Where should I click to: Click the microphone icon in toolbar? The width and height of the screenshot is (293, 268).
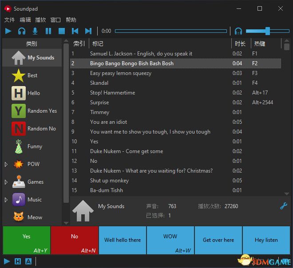pos(35,31)
